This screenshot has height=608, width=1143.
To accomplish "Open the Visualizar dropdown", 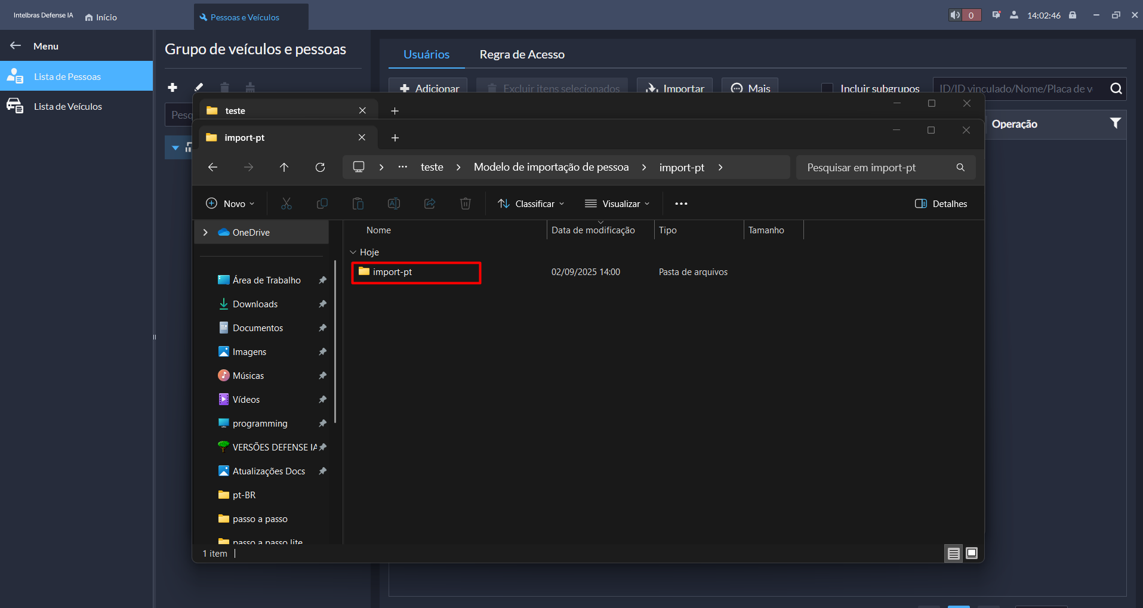I will pos(617,204).
